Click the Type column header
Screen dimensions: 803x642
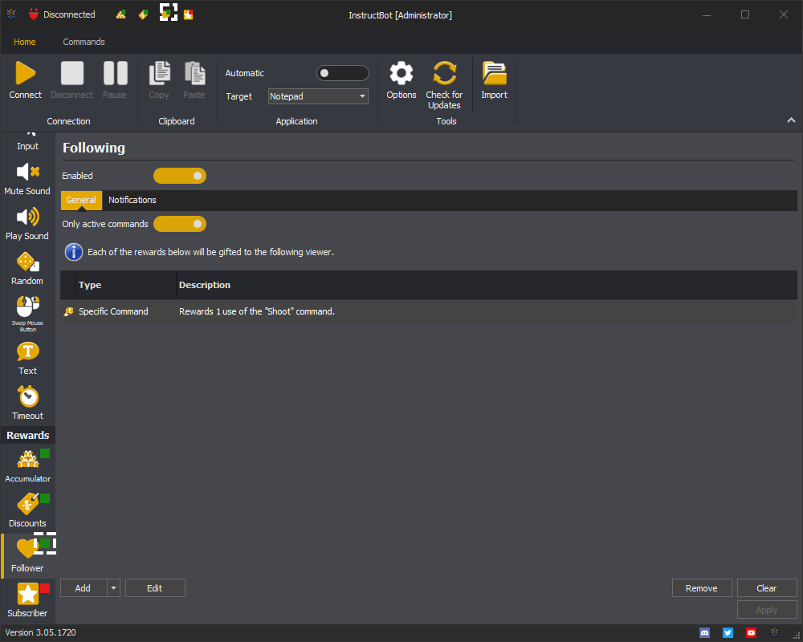tap(126, 285)
